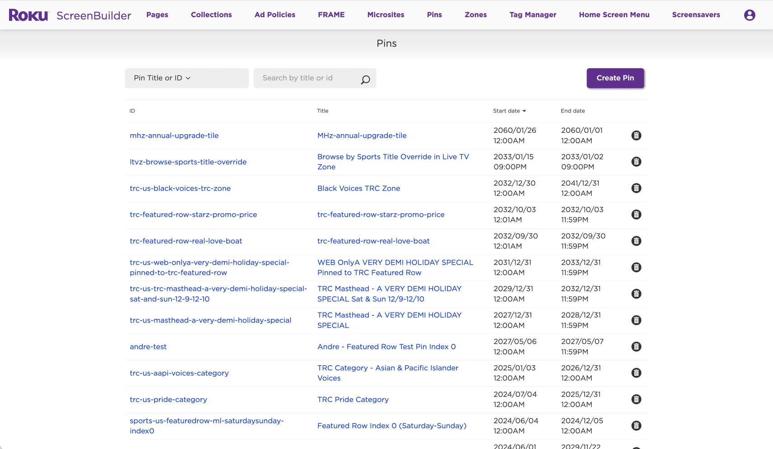Delete the mhz-annual-upgrade-tile pin
This screenshot has height=449, width=773.
[x=636, y=136]
